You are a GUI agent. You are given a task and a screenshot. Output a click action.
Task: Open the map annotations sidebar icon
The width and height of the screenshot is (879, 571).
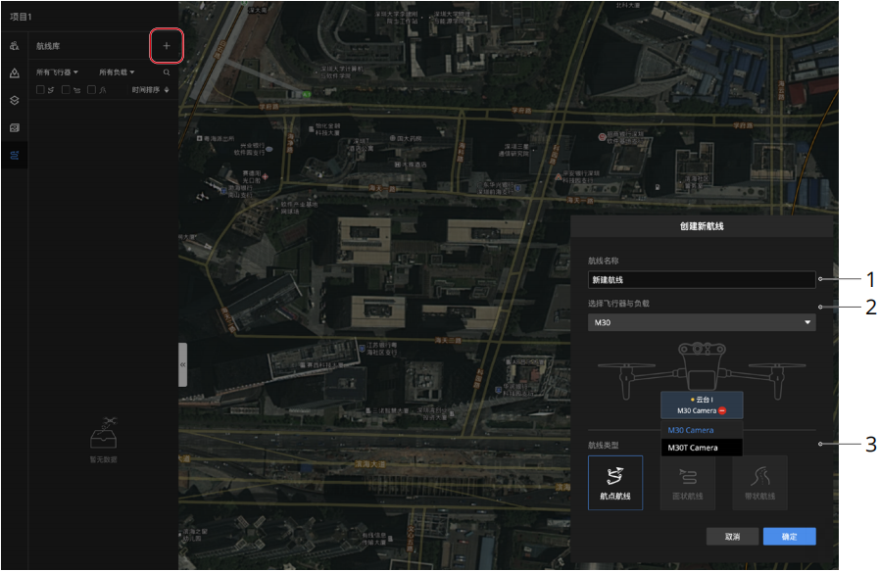click(x=15, y=72)
